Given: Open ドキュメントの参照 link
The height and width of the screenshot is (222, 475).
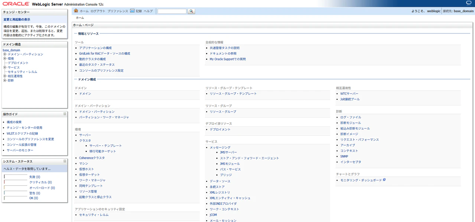Looking at the screenshot, I should pos(223,53).
